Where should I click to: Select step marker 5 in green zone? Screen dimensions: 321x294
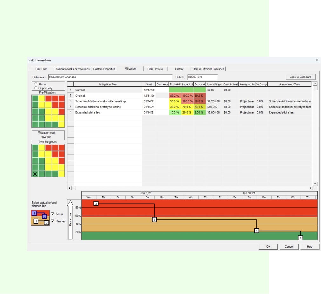coord(300,237)
